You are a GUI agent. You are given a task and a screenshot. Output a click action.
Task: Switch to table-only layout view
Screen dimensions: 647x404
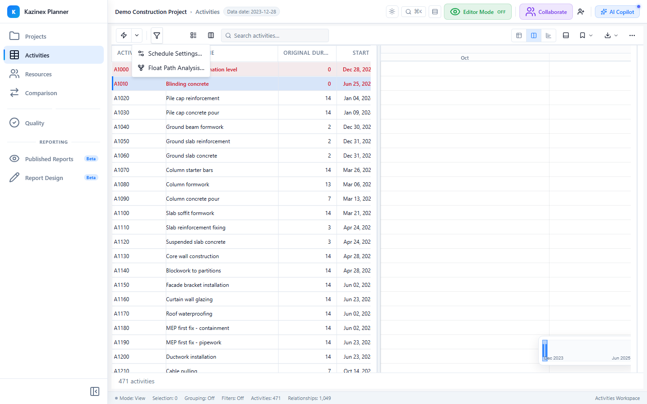coord(519,35)
